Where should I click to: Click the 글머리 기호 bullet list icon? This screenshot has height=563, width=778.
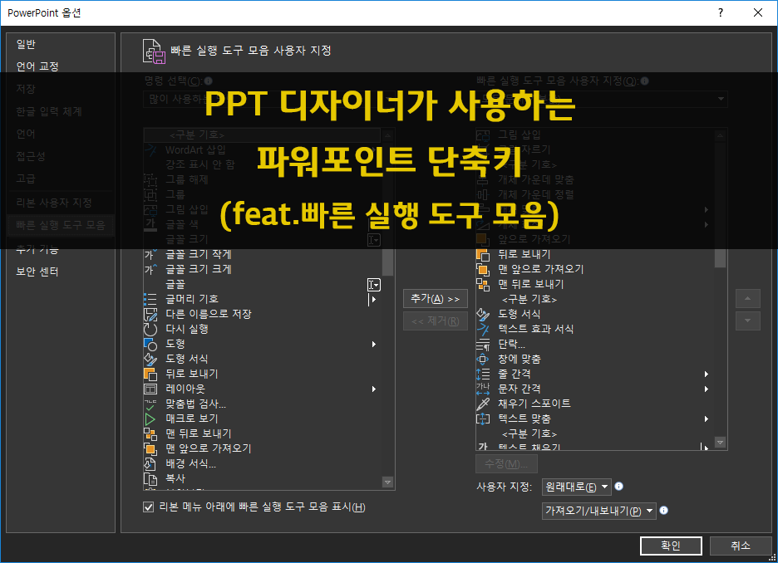coord(150,299)
